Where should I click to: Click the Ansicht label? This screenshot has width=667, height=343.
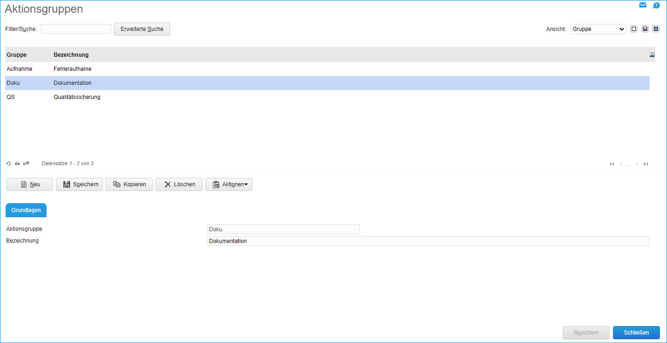[556, 29]
